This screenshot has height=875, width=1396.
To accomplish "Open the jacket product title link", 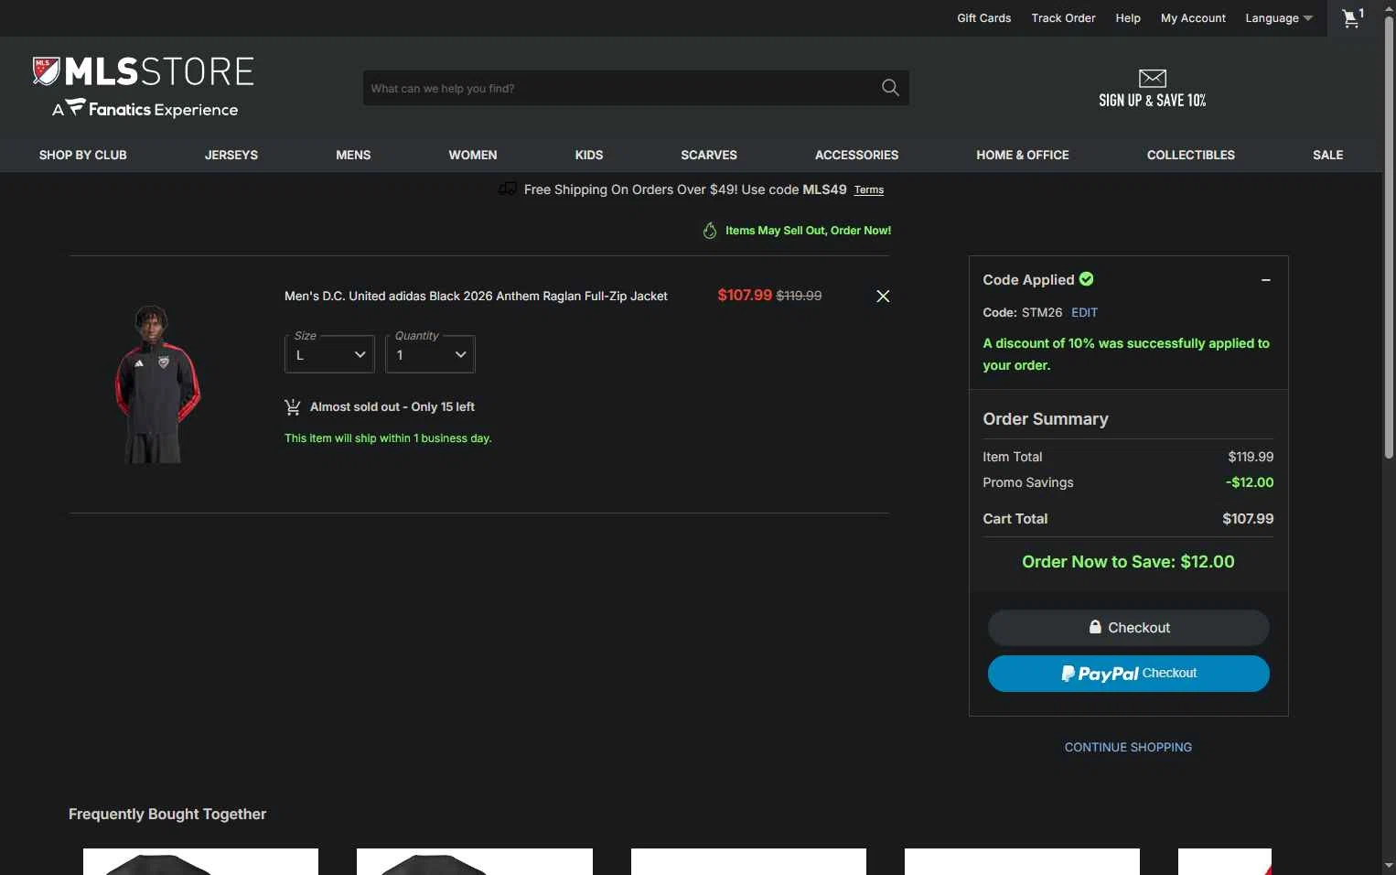I will pyautogui.click(x=476, y=296).
